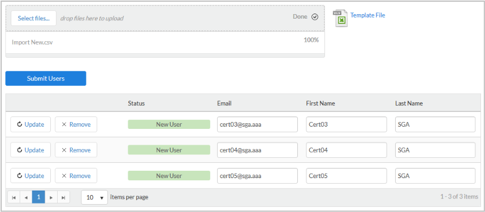
Task: Click the Status column header
Action: tap(136, 103)
